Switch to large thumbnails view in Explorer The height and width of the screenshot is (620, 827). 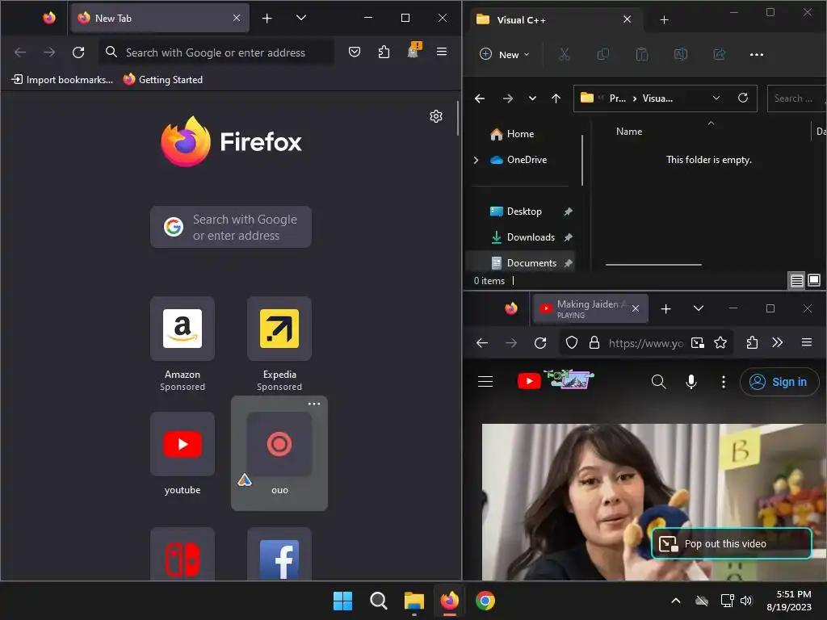click(814, 280)
